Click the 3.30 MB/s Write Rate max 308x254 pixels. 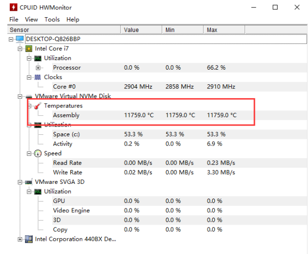221,173
